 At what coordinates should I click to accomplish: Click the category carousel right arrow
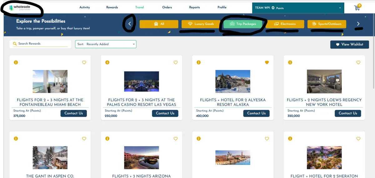(358, 24)
